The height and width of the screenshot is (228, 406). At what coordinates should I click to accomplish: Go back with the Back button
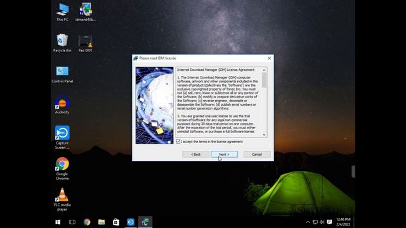click(196, 155)
